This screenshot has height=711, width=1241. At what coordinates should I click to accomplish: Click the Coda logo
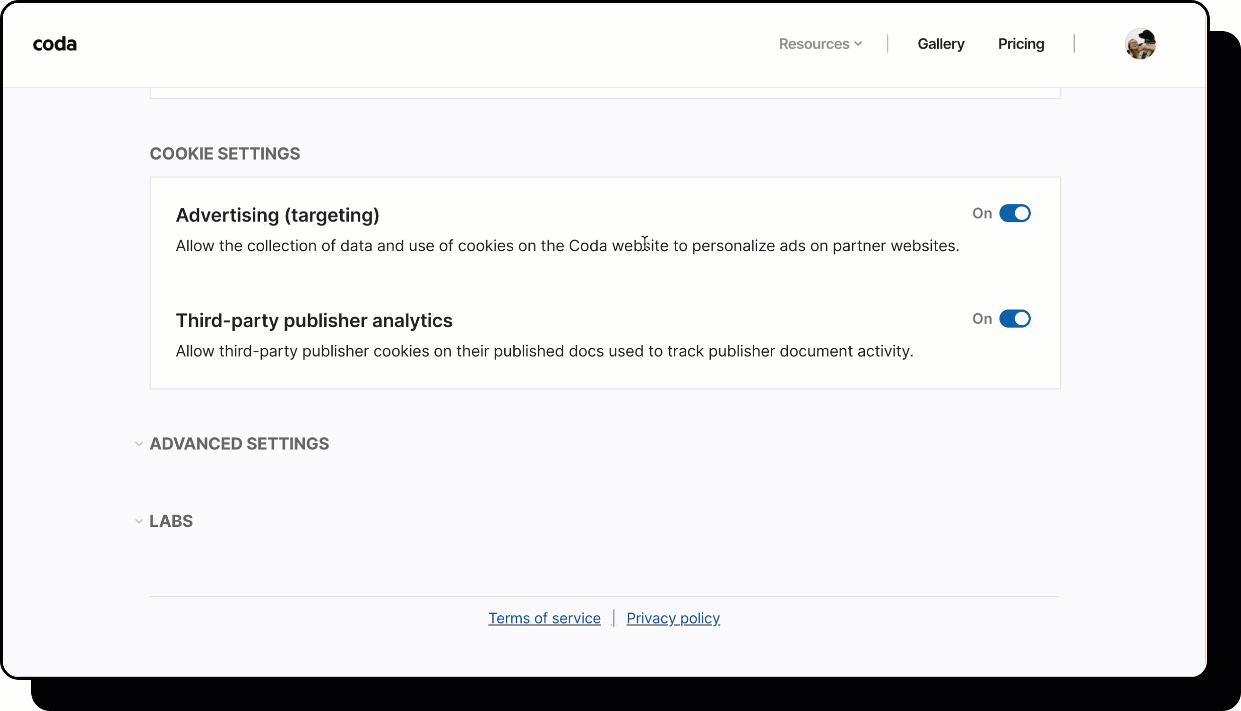point(55,44)
